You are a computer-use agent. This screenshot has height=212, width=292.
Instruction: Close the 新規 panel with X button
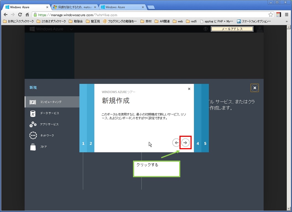click(255, 88)
